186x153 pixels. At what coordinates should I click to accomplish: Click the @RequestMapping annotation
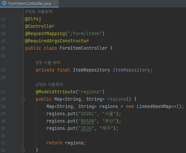(x=45, y=34)
